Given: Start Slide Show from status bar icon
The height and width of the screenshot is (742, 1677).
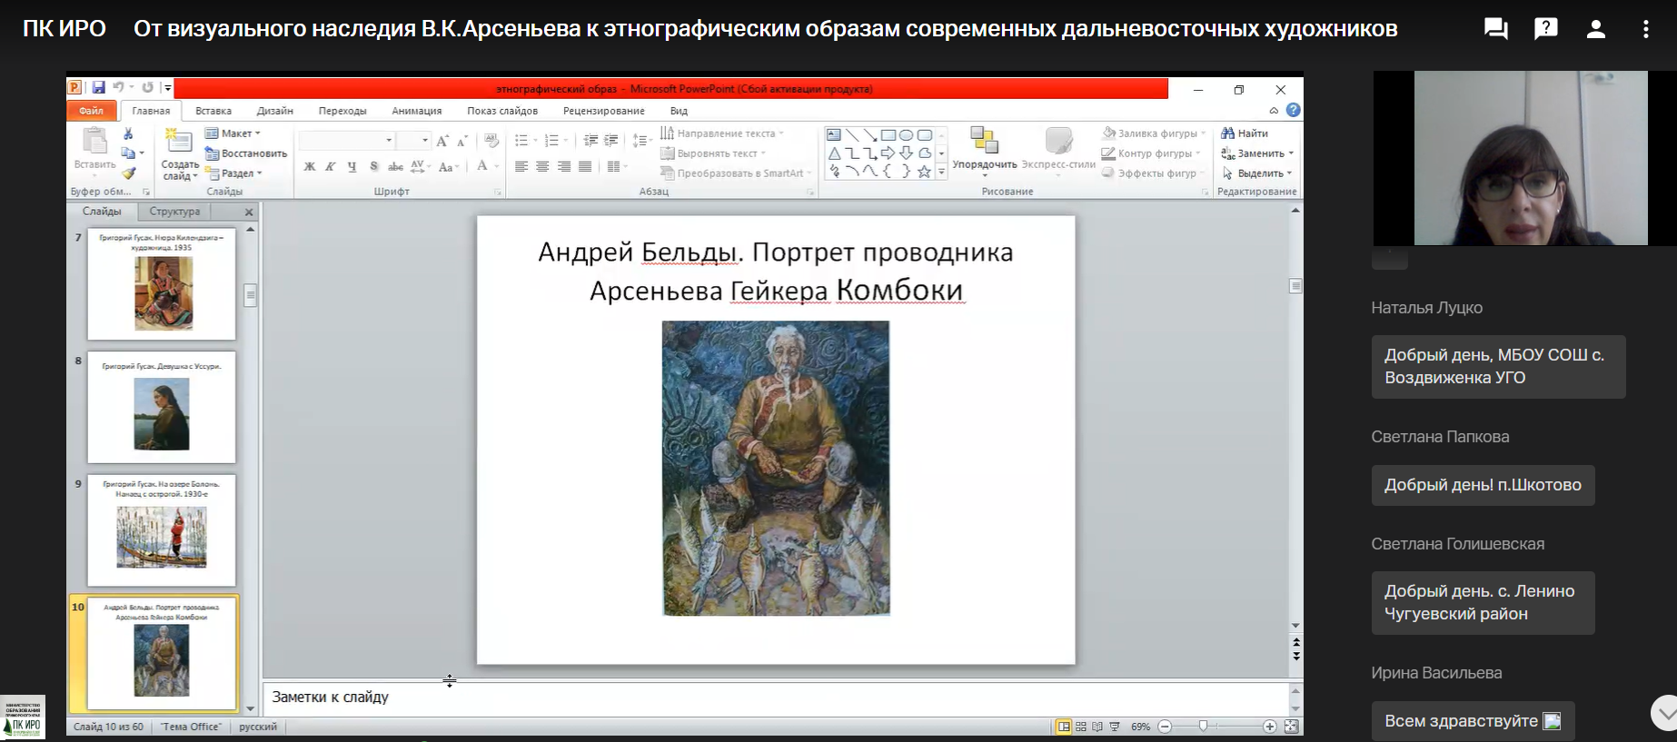Looking at the screenshot, I should (x=1115, y=727).
